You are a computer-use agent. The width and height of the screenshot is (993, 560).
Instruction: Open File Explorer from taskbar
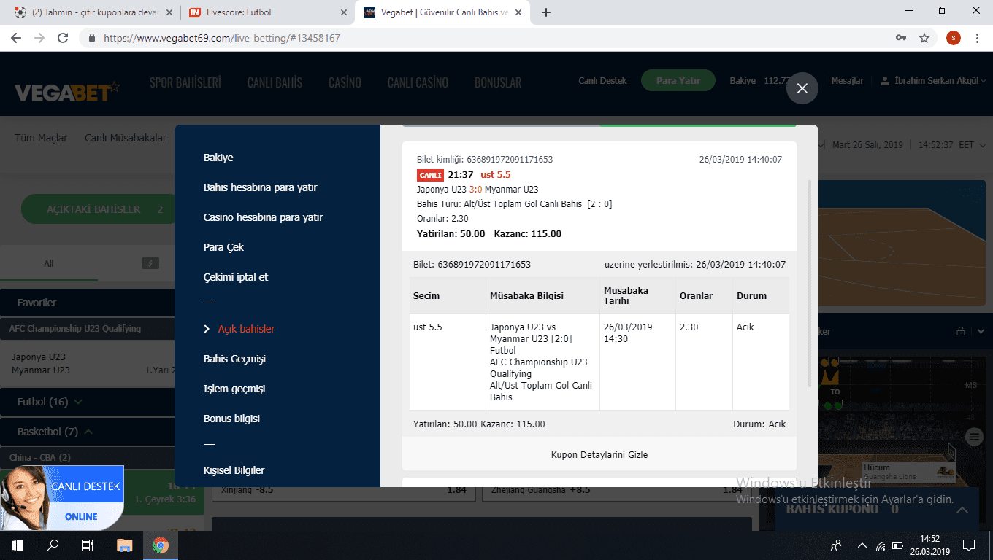[125, 545]
